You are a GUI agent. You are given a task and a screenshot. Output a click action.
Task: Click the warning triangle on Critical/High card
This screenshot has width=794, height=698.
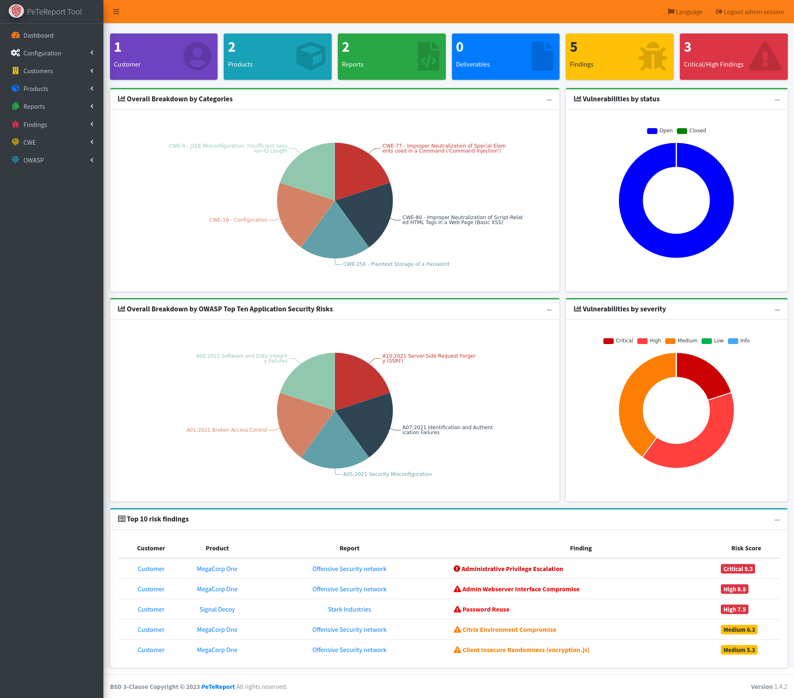pos(765,56)
